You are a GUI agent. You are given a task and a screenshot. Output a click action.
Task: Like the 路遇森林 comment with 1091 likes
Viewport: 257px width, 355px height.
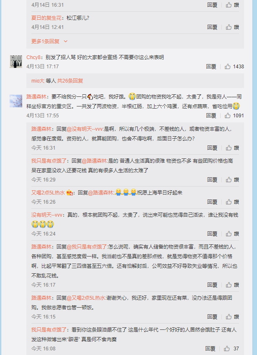pos(234,116)
